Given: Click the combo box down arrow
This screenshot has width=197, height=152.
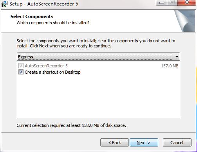Looking at the screenshot, I should click(177, 57).
